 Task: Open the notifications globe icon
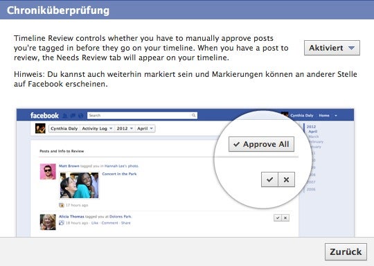tap(81, 116)
